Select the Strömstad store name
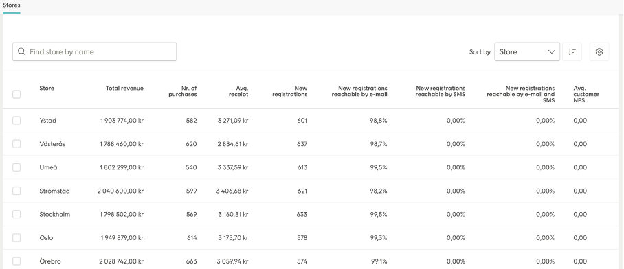The width and height of the screenshot is (624, 269). coord(54,191)
